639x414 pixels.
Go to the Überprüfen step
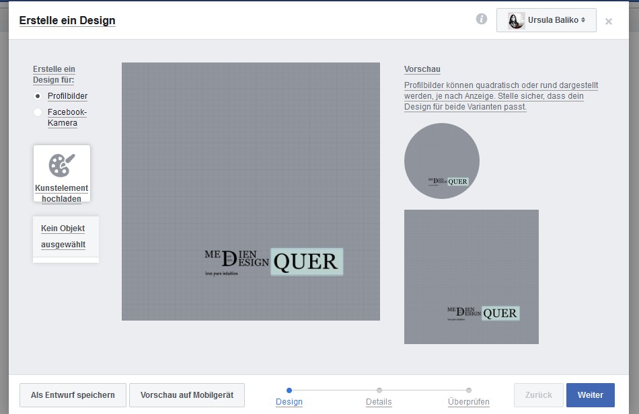[x=469, y=401]
